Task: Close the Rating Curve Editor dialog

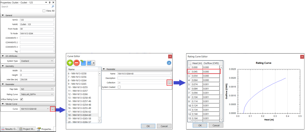Action: click(302, 56)
